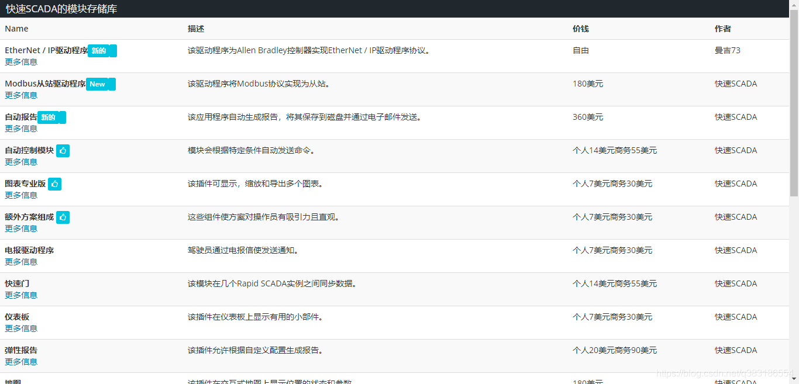Select module name 自动控制模块

pyautogui.click(x=29, y=150)
